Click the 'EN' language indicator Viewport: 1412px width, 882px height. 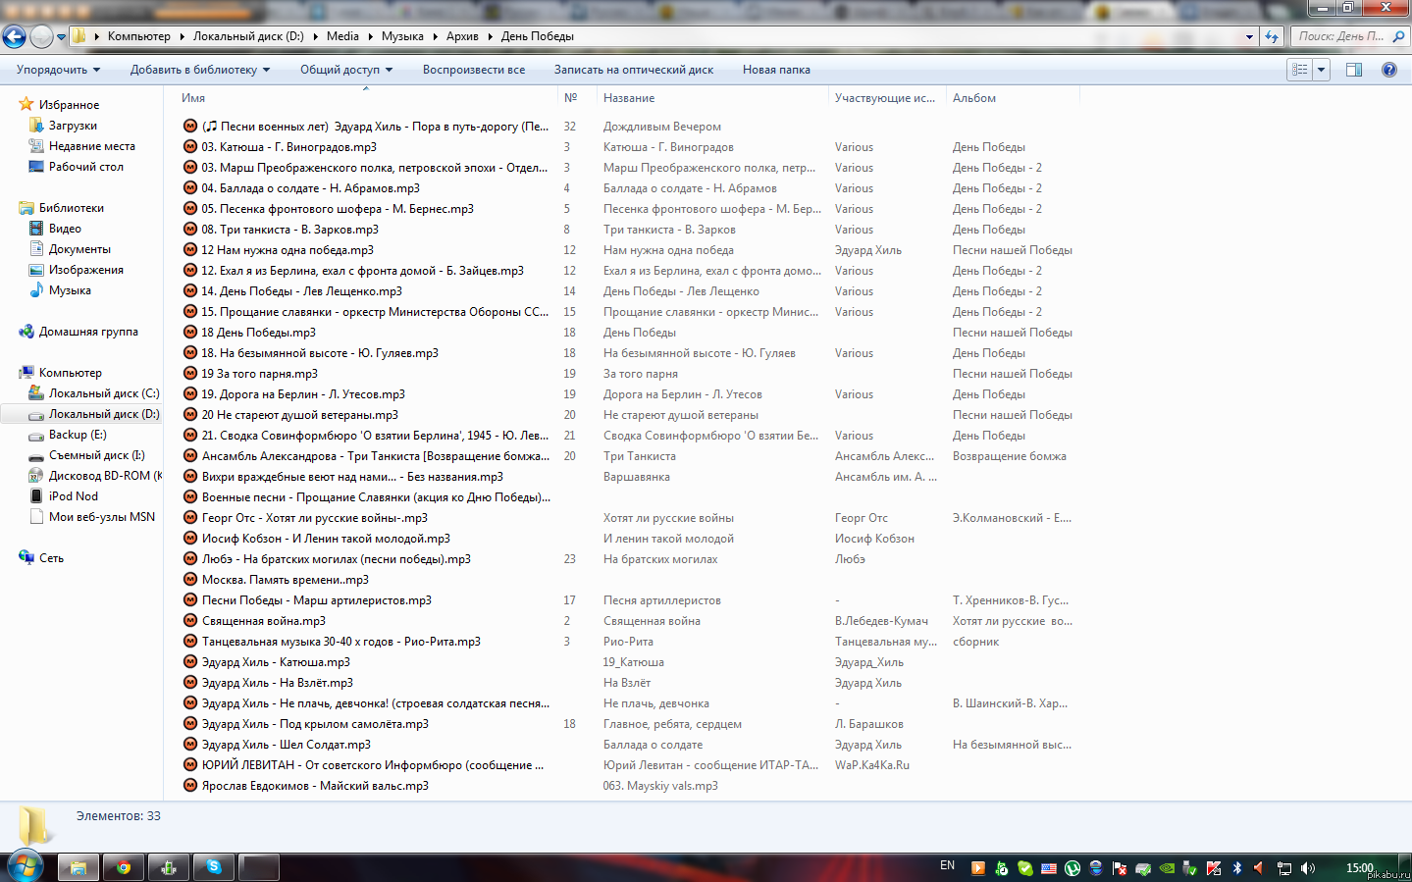(947, 866)
